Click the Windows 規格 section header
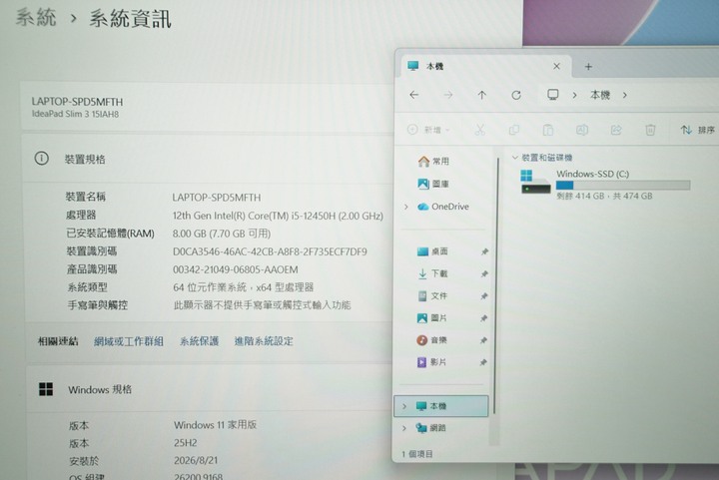Viewport: 719px width, 480px height. 100,390
